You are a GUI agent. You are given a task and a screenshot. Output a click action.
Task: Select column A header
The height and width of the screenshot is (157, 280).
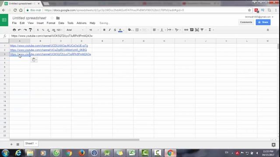point(20,41)
